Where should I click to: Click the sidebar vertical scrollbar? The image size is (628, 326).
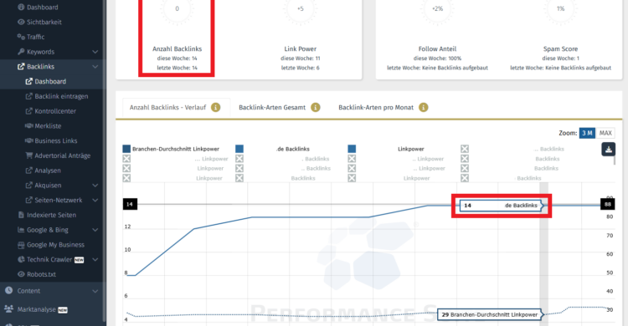(104, 160)
